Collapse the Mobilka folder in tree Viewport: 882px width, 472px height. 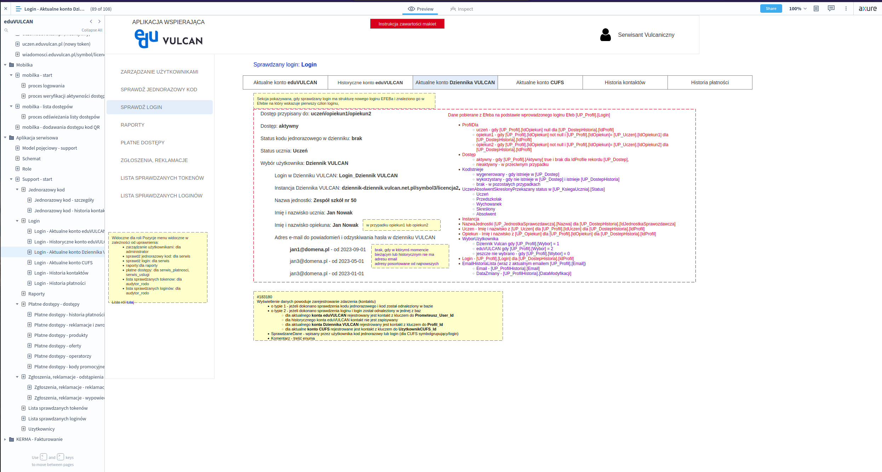(x=5, y=65)
